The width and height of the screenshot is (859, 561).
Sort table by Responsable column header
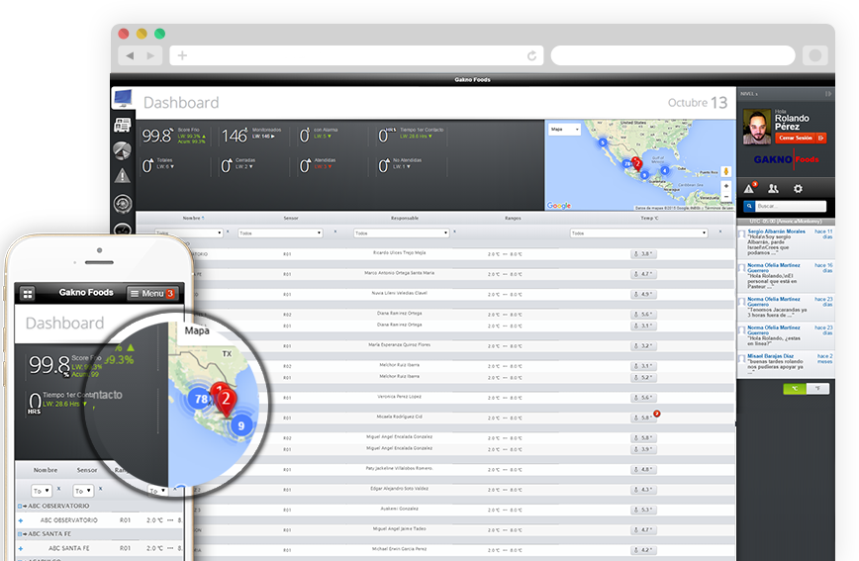[x=405, y=218]
